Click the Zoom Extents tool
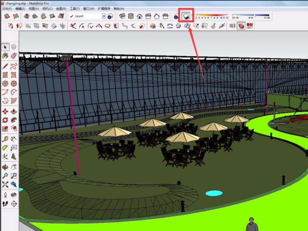 tap(5, 184)
